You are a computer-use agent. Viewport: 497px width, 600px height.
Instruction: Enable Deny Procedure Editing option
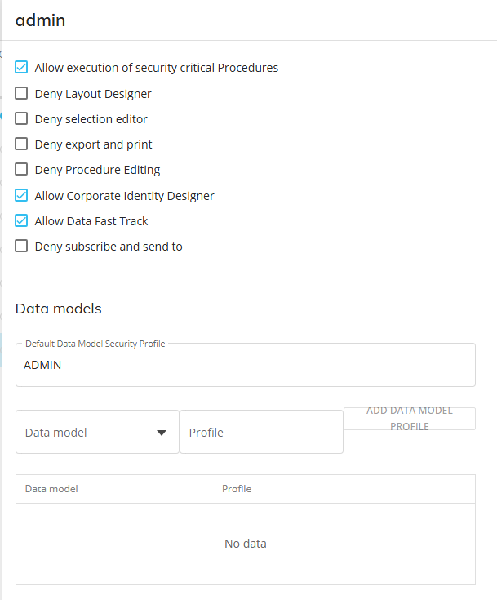(22, 170)
